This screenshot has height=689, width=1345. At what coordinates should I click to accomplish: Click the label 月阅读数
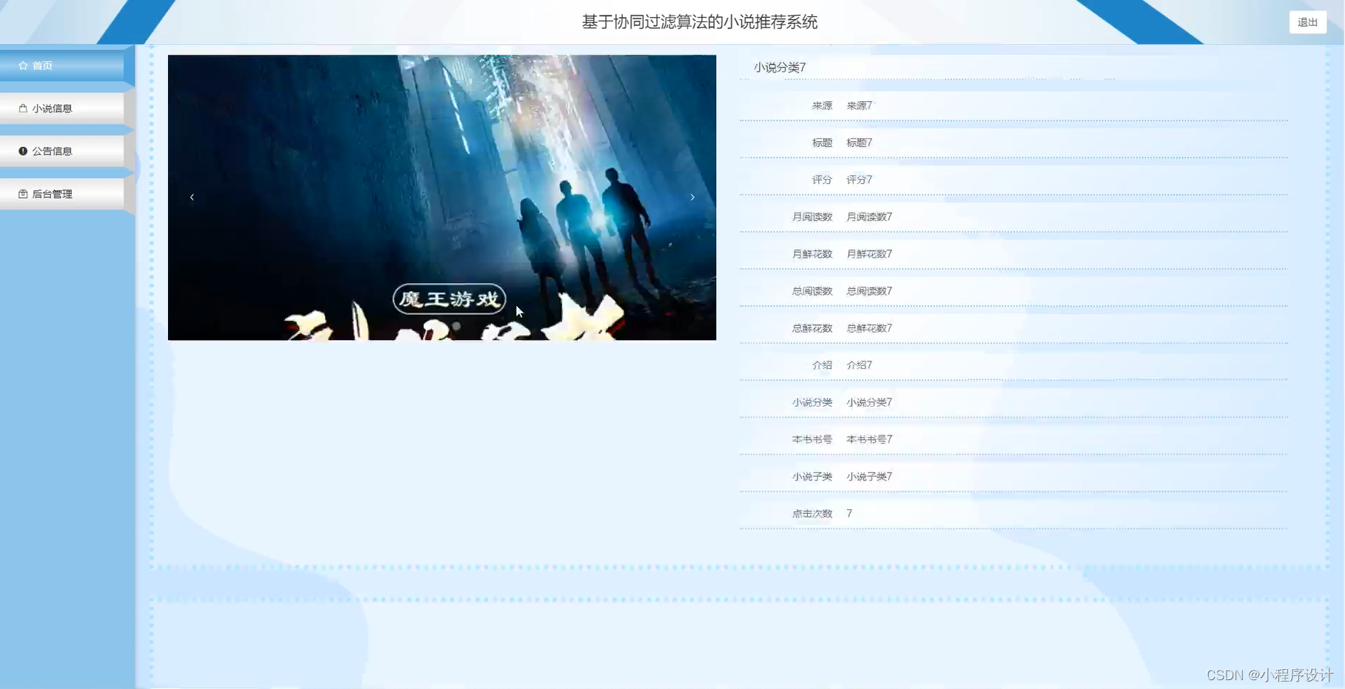pos(812,217)
